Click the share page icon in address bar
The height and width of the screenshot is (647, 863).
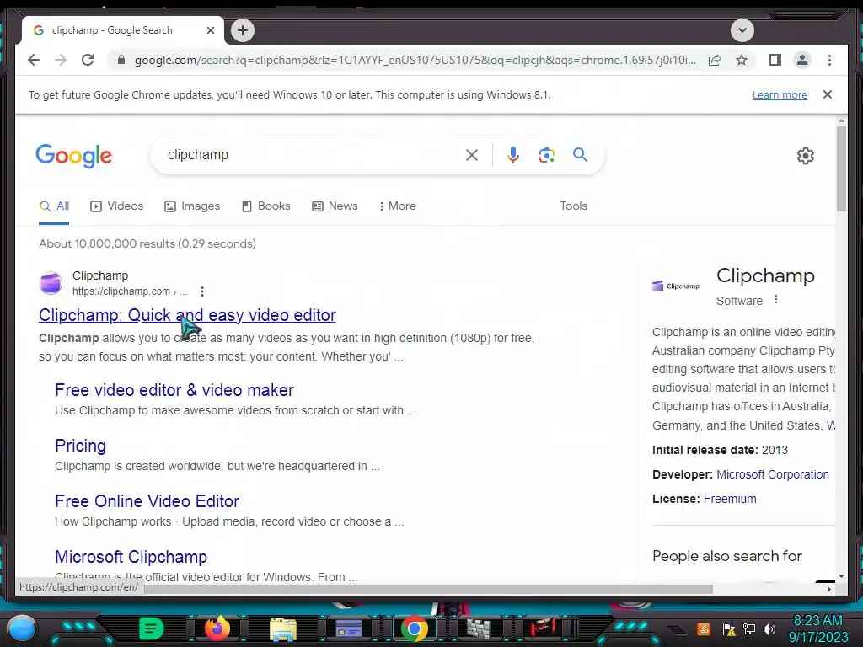[715, 60]
